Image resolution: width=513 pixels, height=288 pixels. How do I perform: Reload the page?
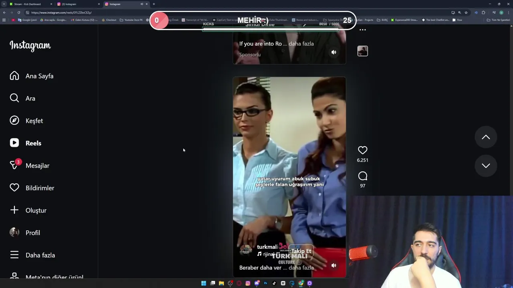coord(19,12)
